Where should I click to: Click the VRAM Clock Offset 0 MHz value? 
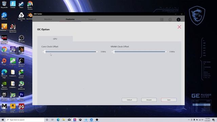pos(172,52)
